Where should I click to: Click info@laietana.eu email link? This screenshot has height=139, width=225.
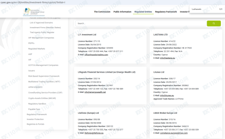point(167,58)
